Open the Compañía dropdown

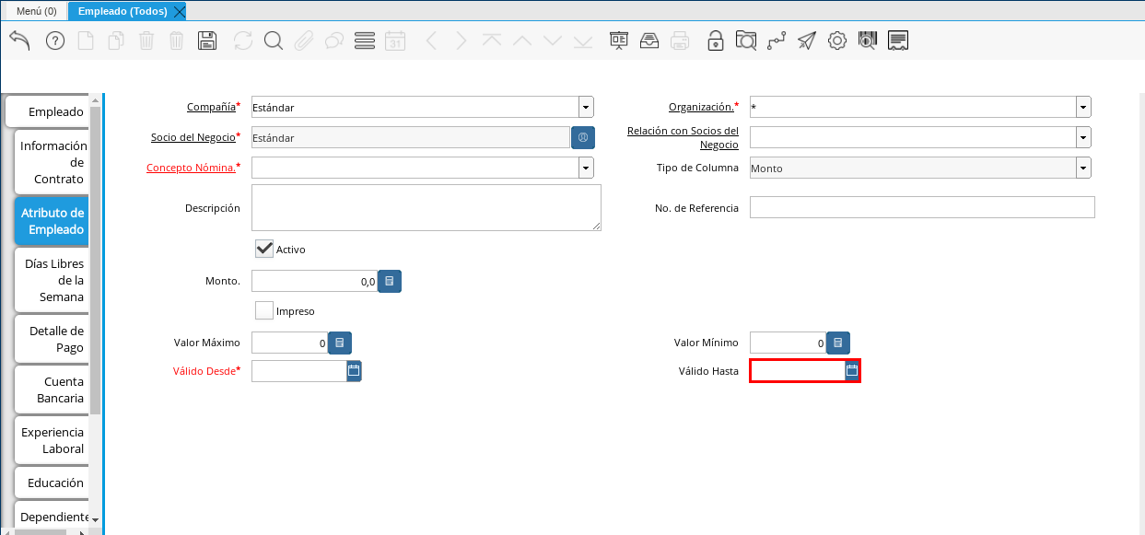point(586,107)
